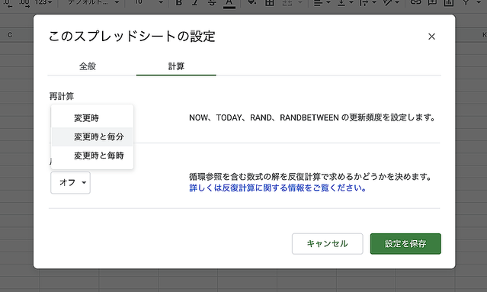Close the spreadsheet settings dialog
The height and width of the screenshot is (292, 487).
pos(431,37)
